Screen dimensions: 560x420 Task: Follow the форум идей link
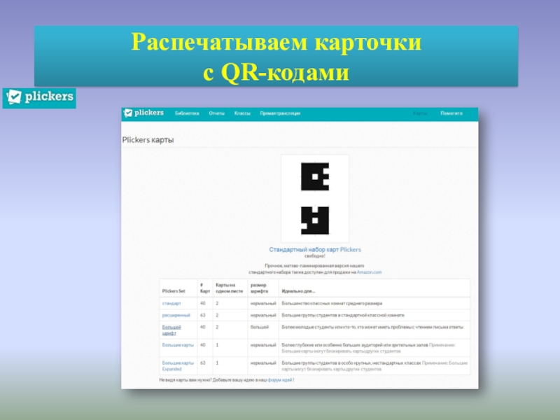point(280,380)
